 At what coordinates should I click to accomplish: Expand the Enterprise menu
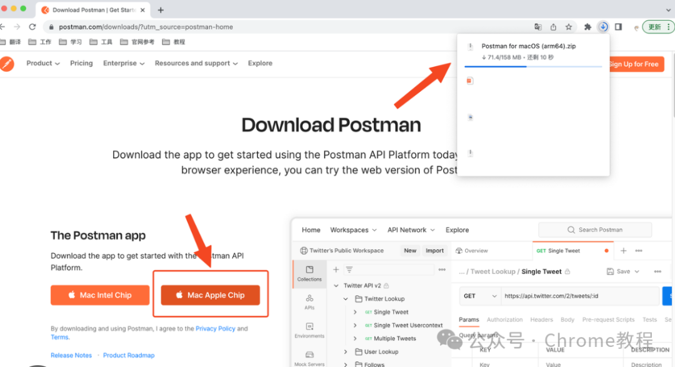[x=124, y=63]
